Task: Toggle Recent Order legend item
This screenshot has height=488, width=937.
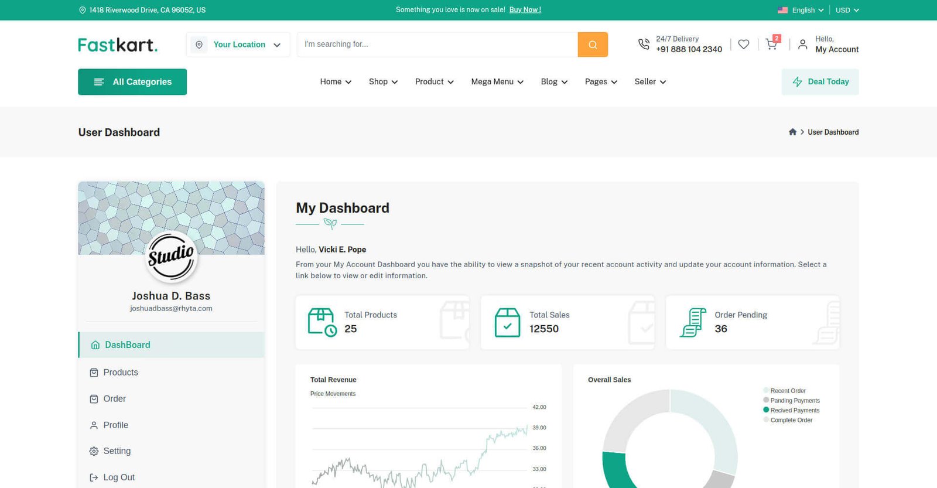Action: tap(788, 391)
